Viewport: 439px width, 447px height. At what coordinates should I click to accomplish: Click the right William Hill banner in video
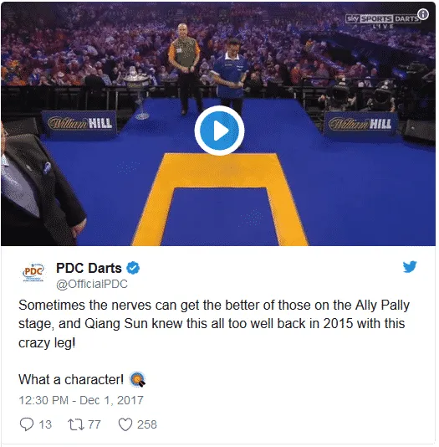tap(360, 125)
